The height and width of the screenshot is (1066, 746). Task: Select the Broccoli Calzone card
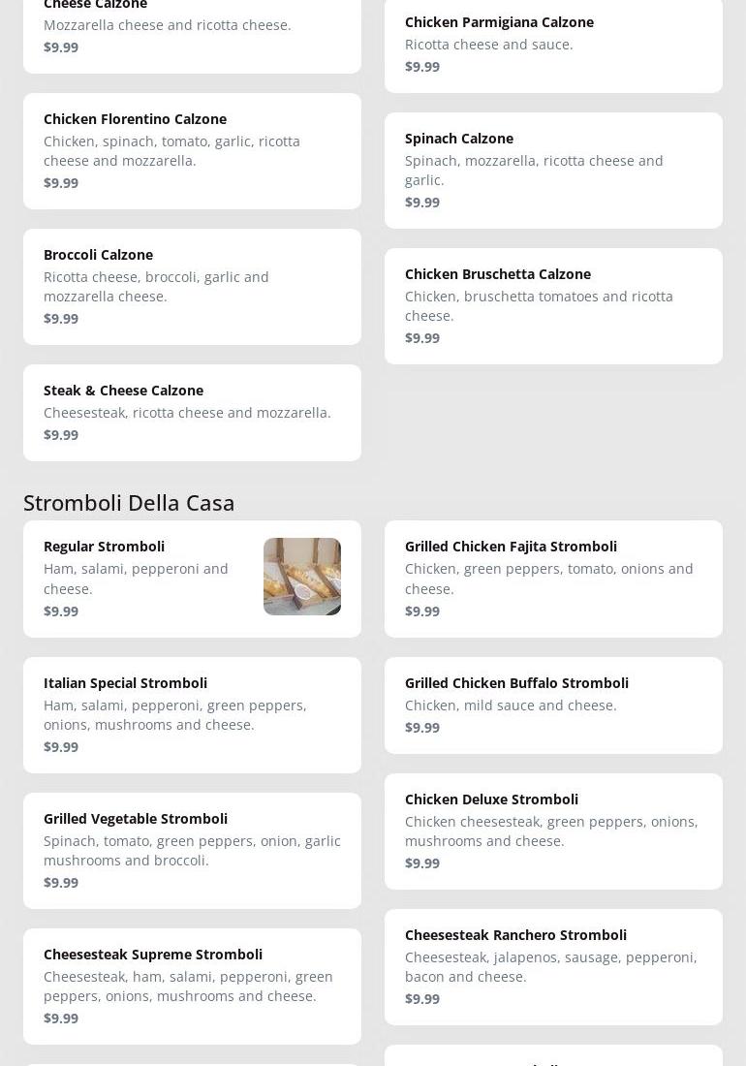click(x=192, y=286)
